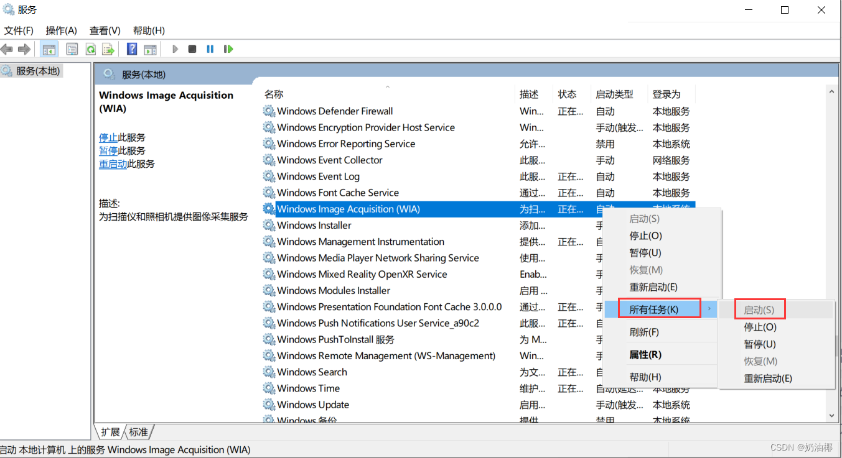
Task: Click the 重启动 link in description pane
Action: pyautogui.click(x=113, y=164)
